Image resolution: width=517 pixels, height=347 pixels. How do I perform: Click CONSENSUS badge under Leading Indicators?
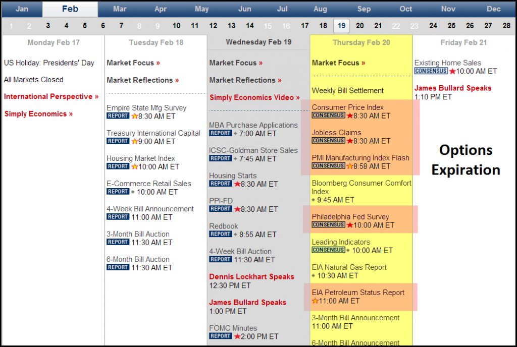click(328, 250)
